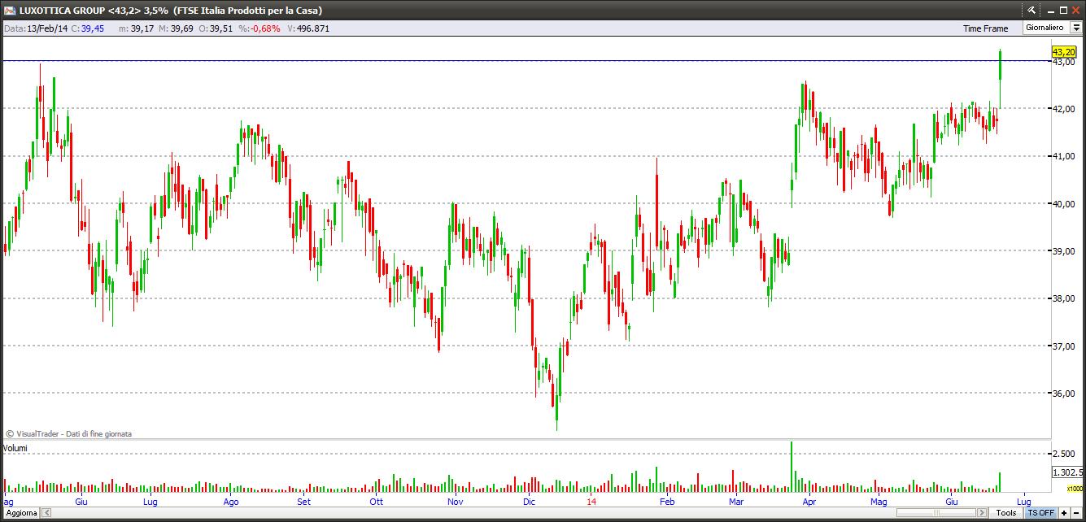
Task: Click the Nov month label on time axis
Action: pyautogui.click(x=455, y=502)
